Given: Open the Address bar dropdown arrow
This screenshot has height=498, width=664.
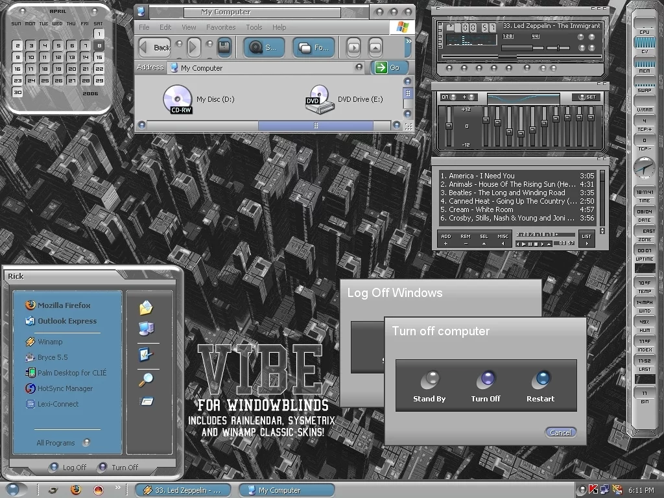Looking at the screenshot, I should 359,67.
